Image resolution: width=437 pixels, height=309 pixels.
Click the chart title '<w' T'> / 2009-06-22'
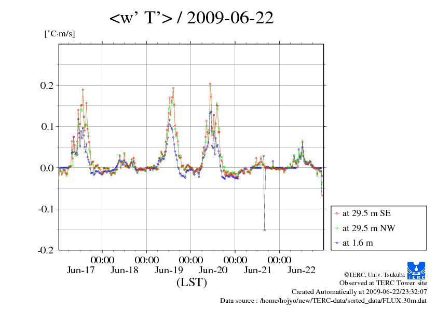[192, 18]
